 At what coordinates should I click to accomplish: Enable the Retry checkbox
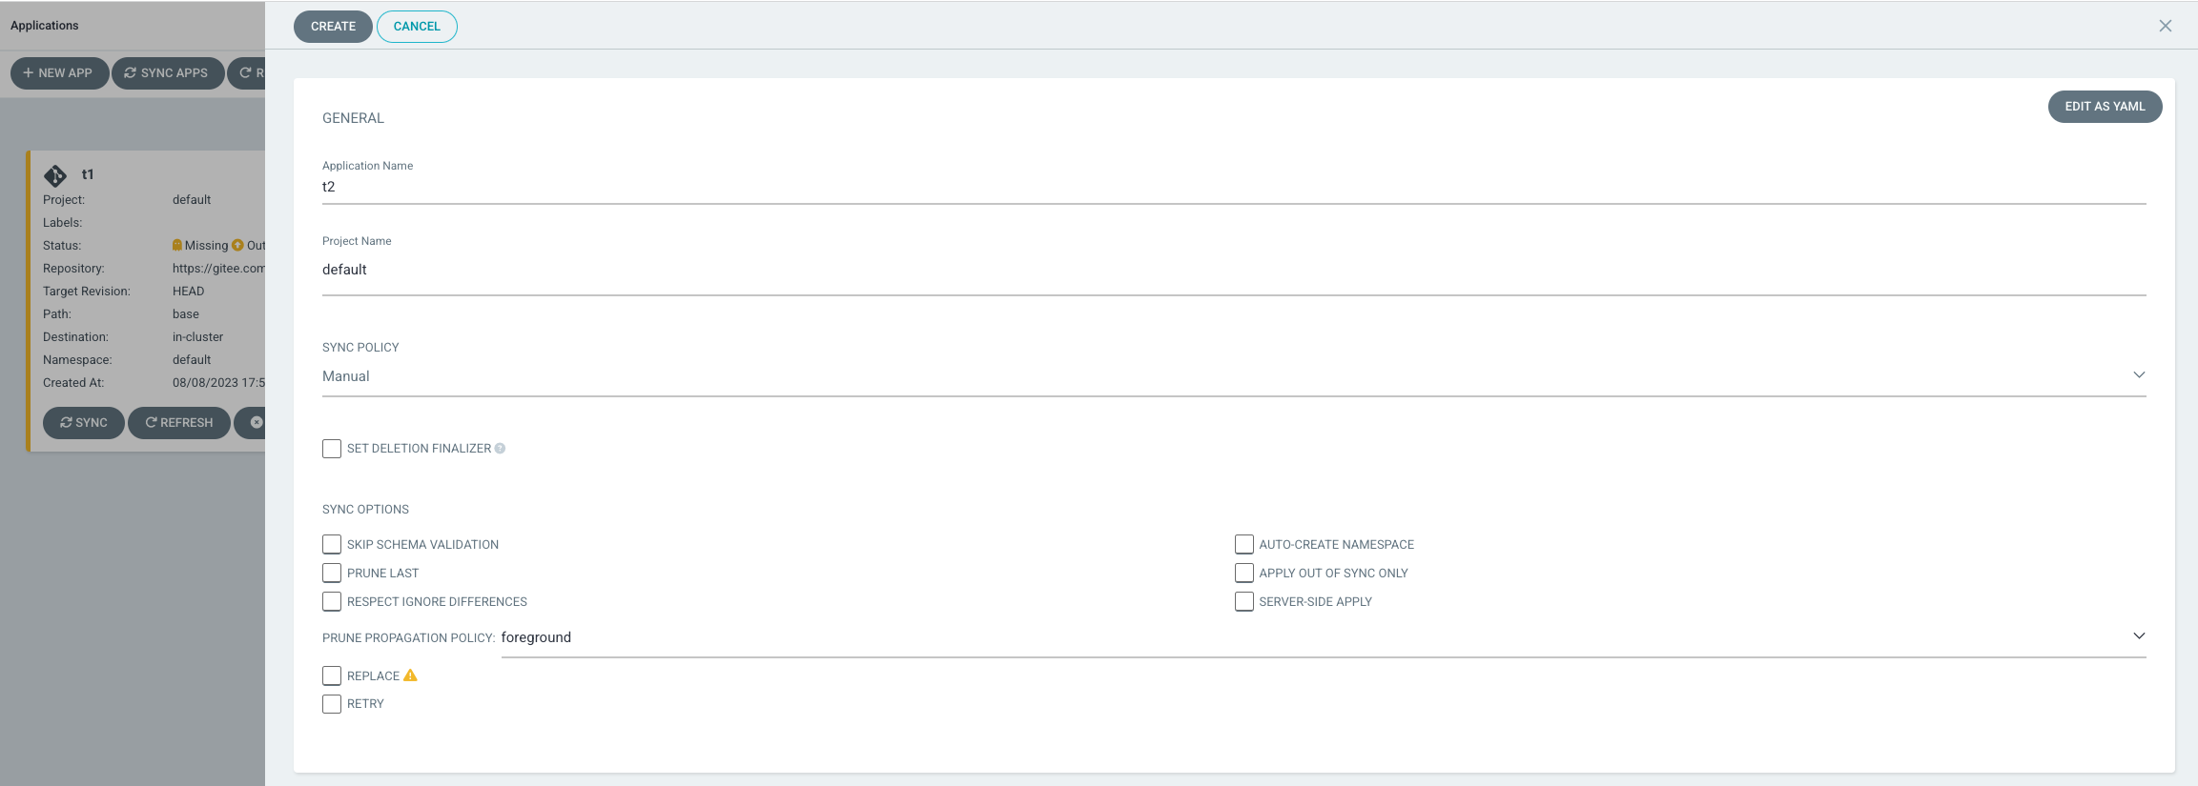click(x=332, y=704)
